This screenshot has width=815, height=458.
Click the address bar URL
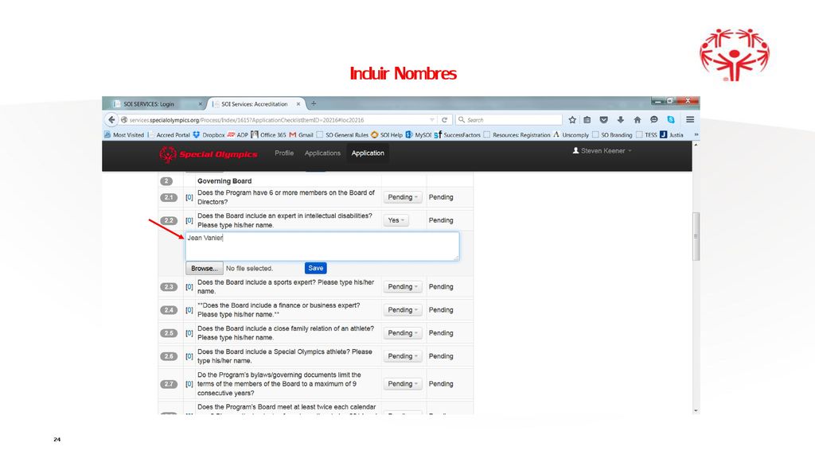tap(247, 120)
